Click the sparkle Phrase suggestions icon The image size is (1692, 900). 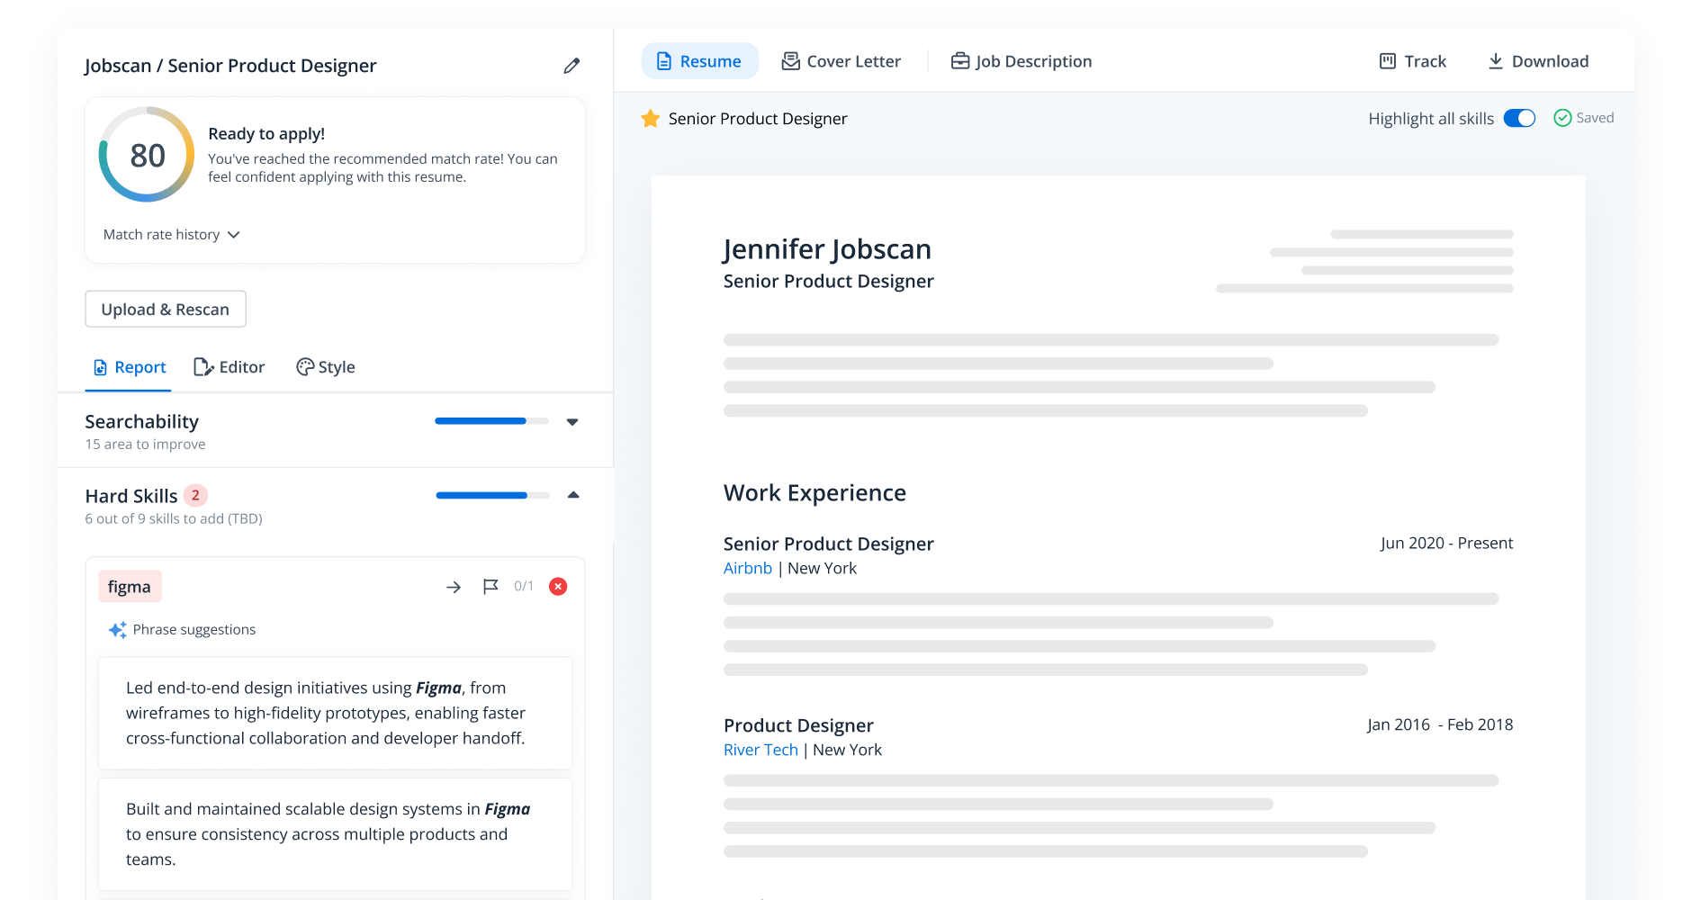[x=117, y=630]
